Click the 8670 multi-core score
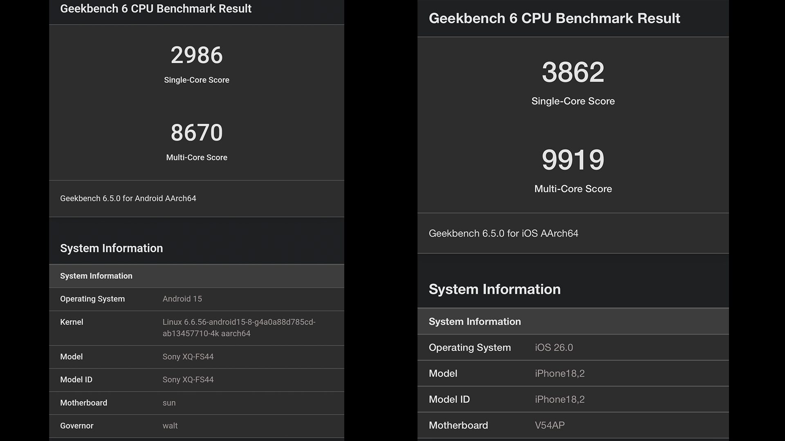Image resolution: width=785 pixels, height=441 pixels. pos(197,133)
